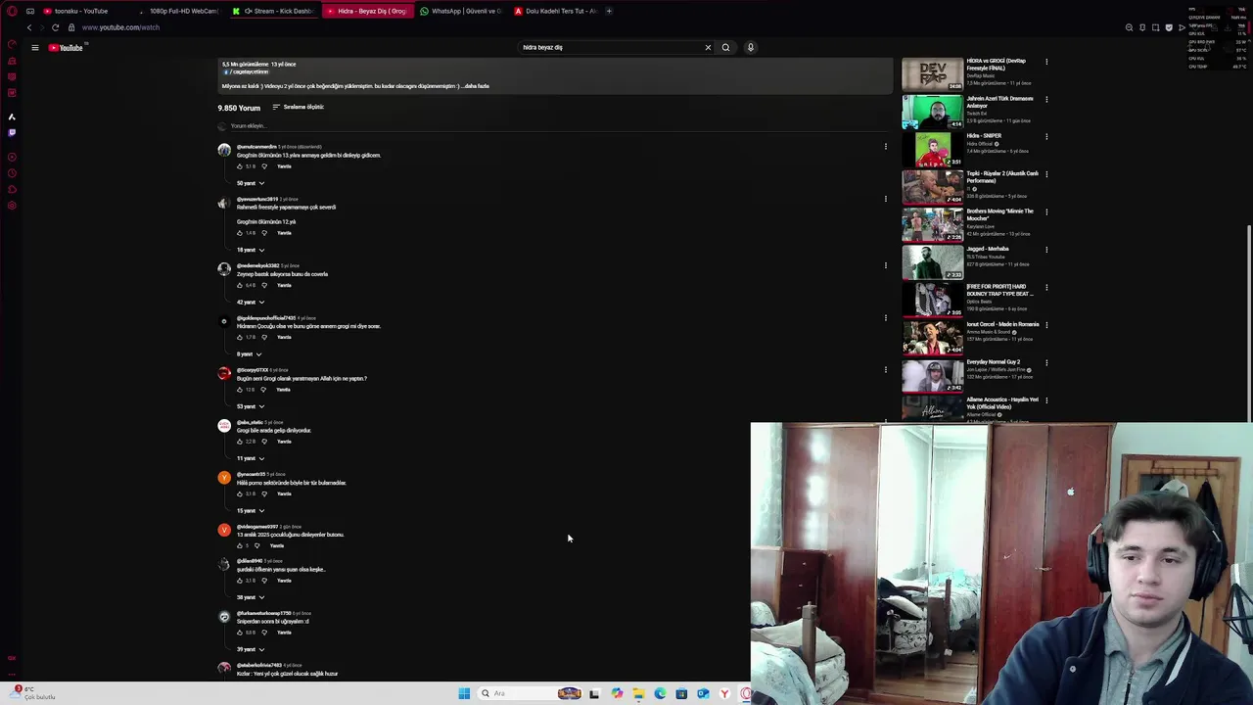
Task: Open more options for 'Tepki - Rüyalar 2' video
Action: pyautogui.click(x=1046, y=174)
